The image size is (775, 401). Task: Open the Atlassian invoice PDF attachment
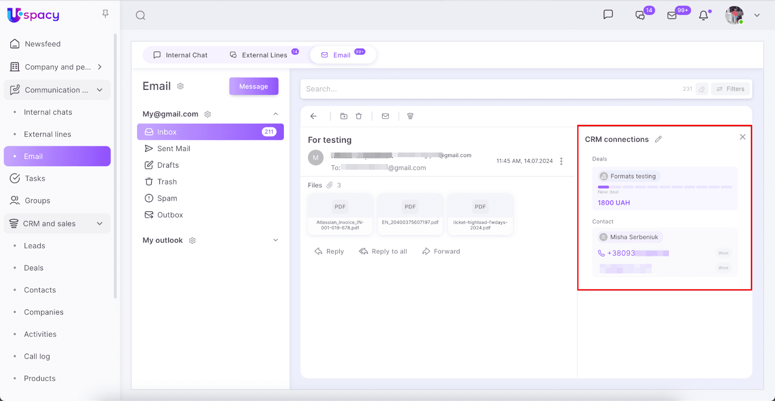tap(340, 214)
